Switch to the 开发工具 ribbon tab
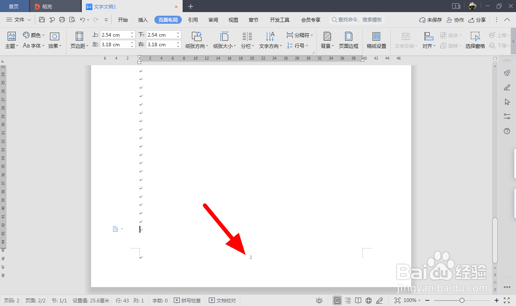The image size is (516, 306). pos(280,20)
